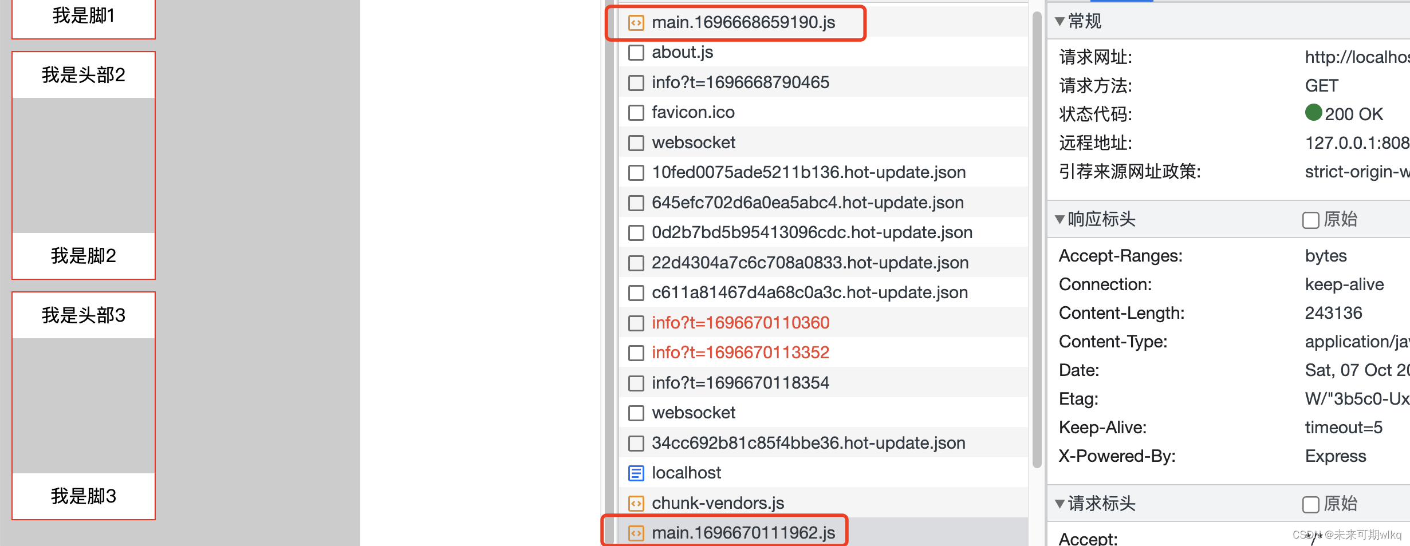The height and width of the screenshot is (546, 1410).
Task: Click the Accept-Ranges value bytes
Action: click(x=1326, y=256)
